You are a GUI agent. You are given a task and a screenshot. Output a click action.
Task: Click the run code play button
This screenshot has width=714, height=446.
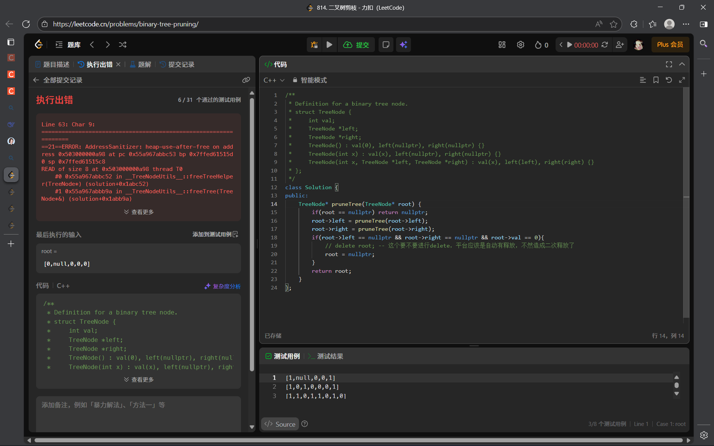(329, 45)
